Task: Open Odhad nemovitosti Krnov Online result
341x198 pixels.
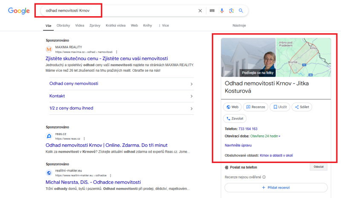Action: click(106, 145)
